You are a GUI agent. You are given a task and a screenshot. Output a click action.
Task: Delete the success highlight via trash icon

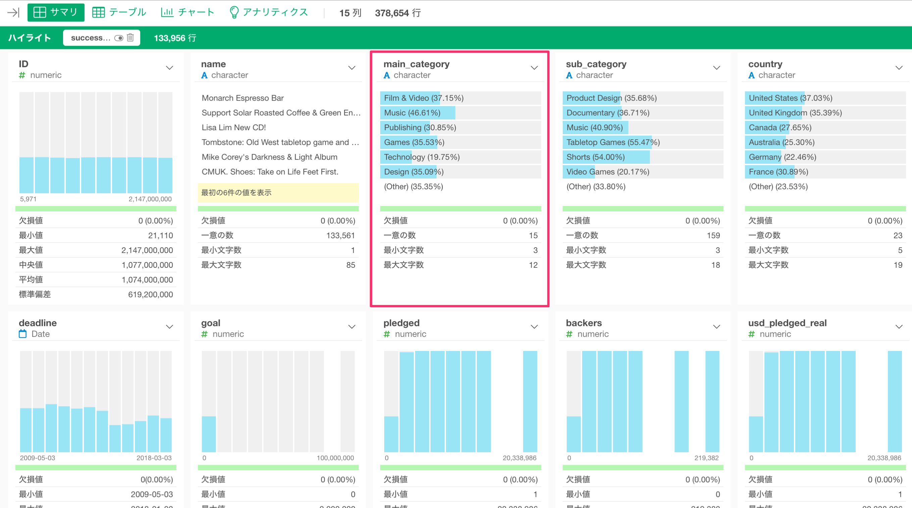pos(130,38)
